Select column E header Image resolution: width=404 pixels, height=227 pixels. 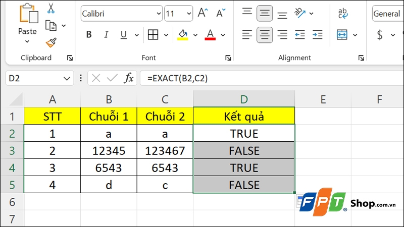point(323,99)
